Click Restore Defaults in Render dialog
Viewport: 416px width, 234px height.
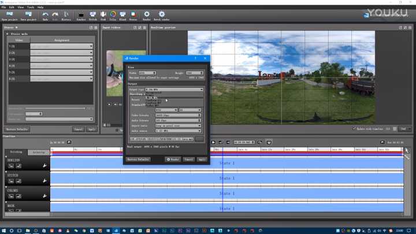(138, 159)
